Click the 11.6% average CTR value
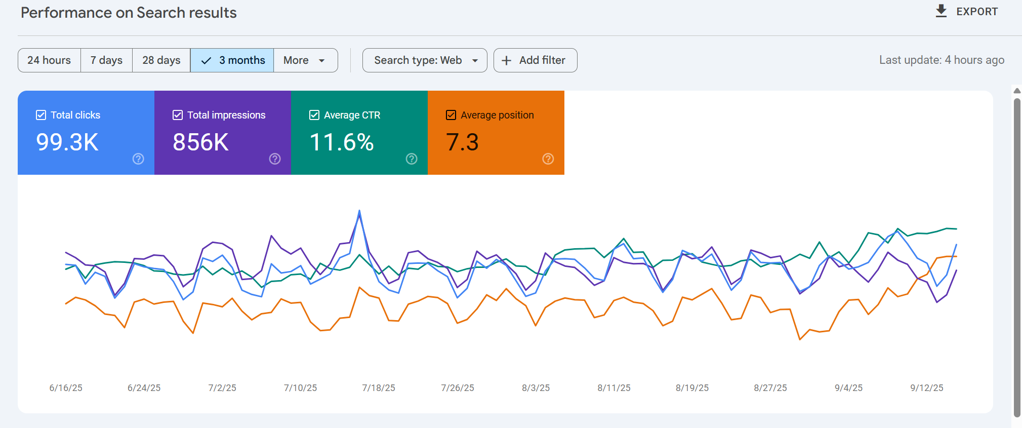 click(342, 142)
